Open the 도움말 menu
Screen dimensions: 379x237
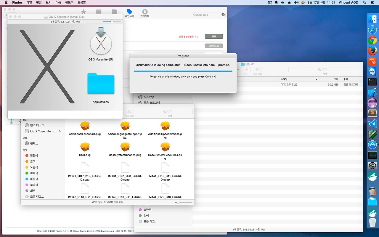click(82, 2)
